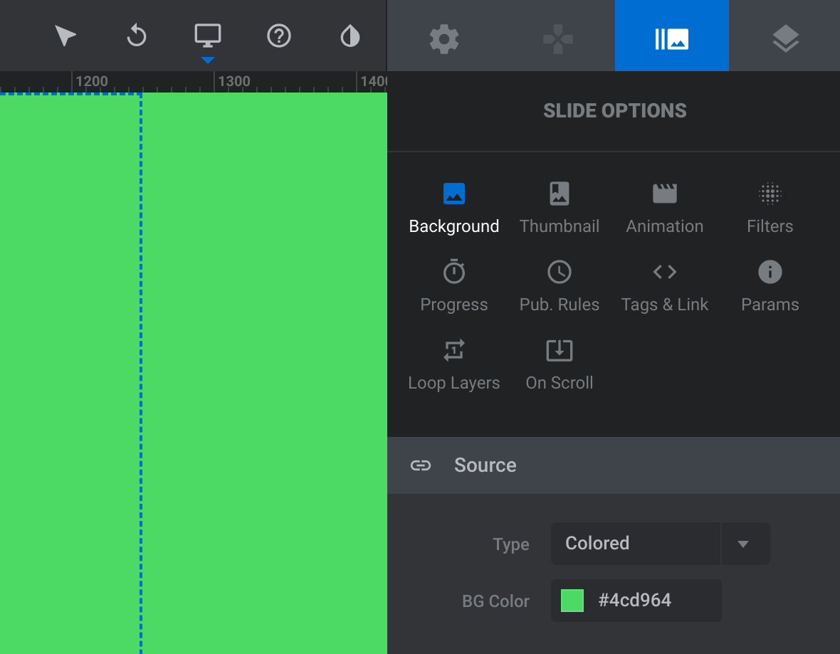Open the navigation options tab
Viewport: 840px width, 654px height.
557,38
